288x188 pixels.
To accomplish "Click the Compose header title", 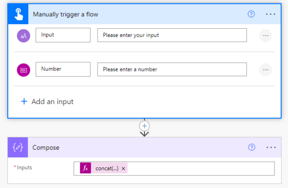I will (x=46, y=147).
